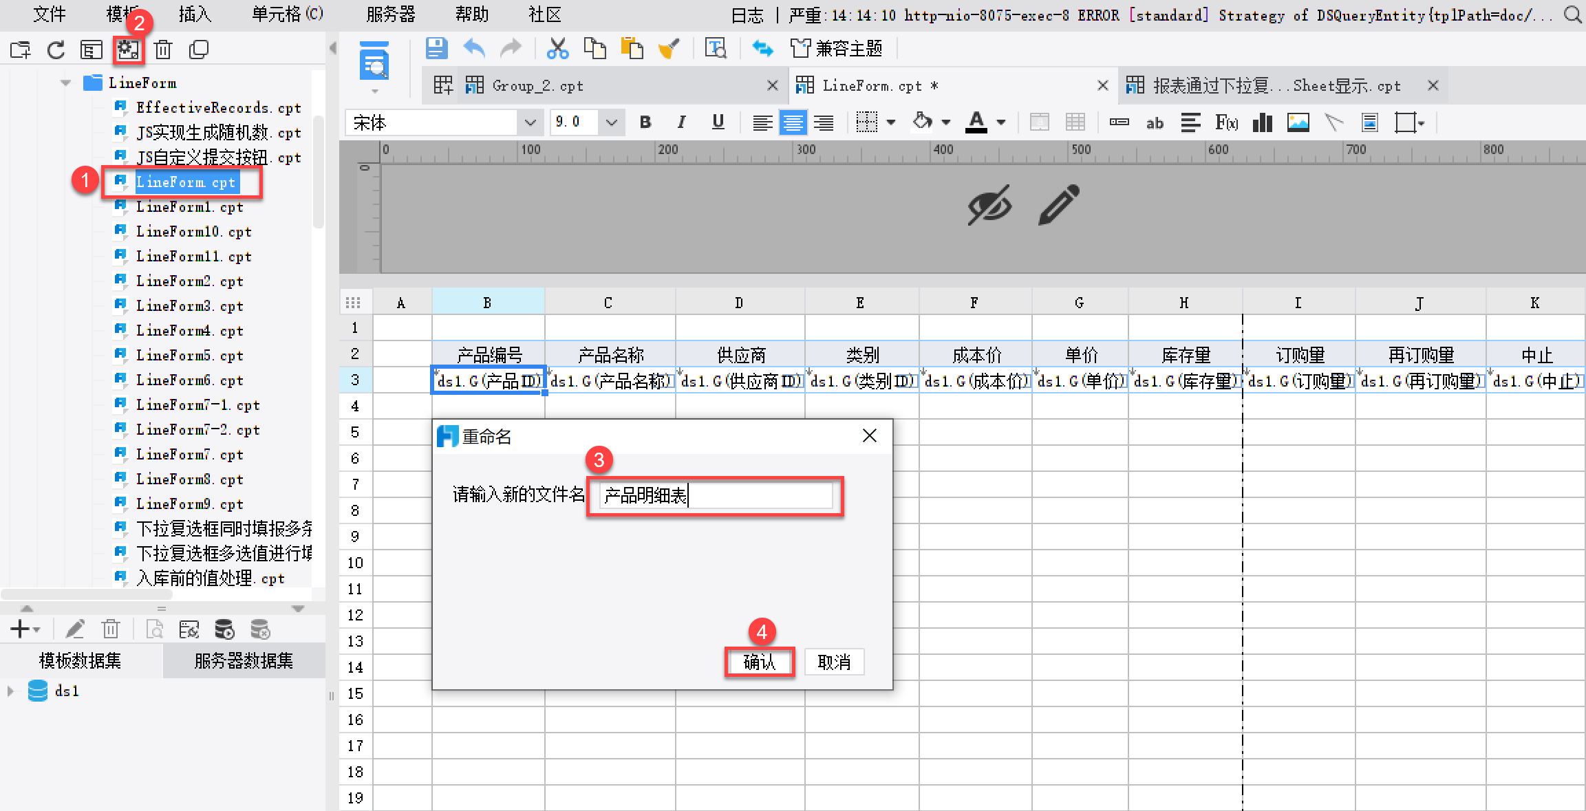Click the rename file icon in file panel
The height and width of the screenshot is (811, 1586).
click(x=129, y=50)
